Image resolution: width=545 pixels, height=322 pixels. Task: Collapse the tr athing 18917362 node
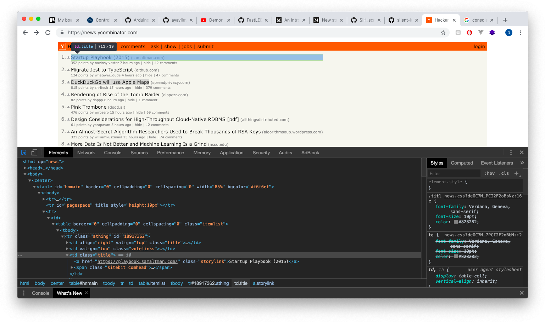[62, 236]
